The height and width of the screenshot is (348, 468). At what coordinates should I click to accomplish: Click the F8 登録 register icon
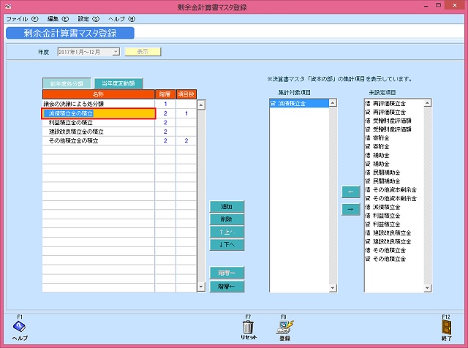284,327
